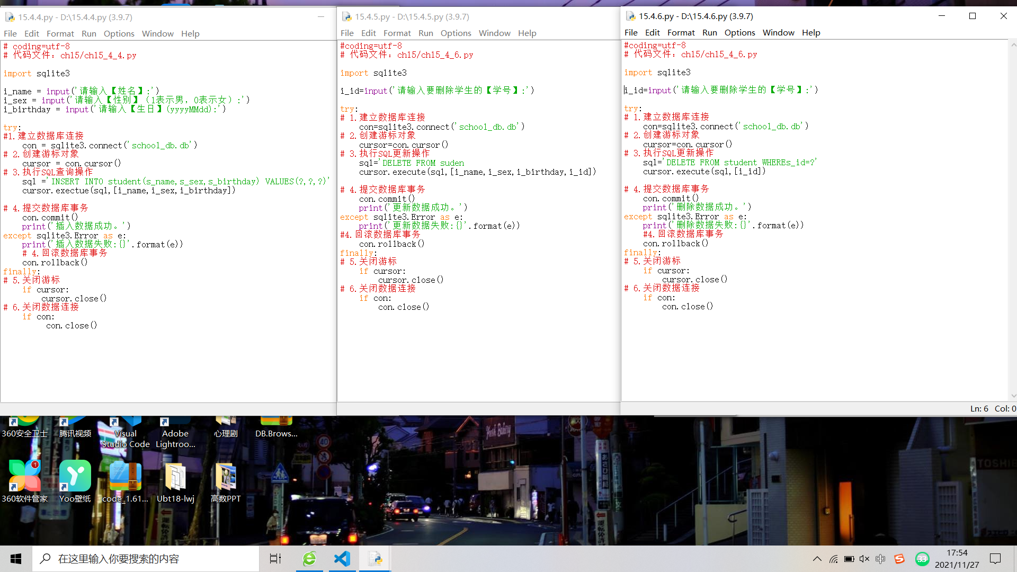Image resolution: width=1017 pixels, height=572 pixels.
Task: Open the Sogou input method tray icon
Action: tap(899, 559)
